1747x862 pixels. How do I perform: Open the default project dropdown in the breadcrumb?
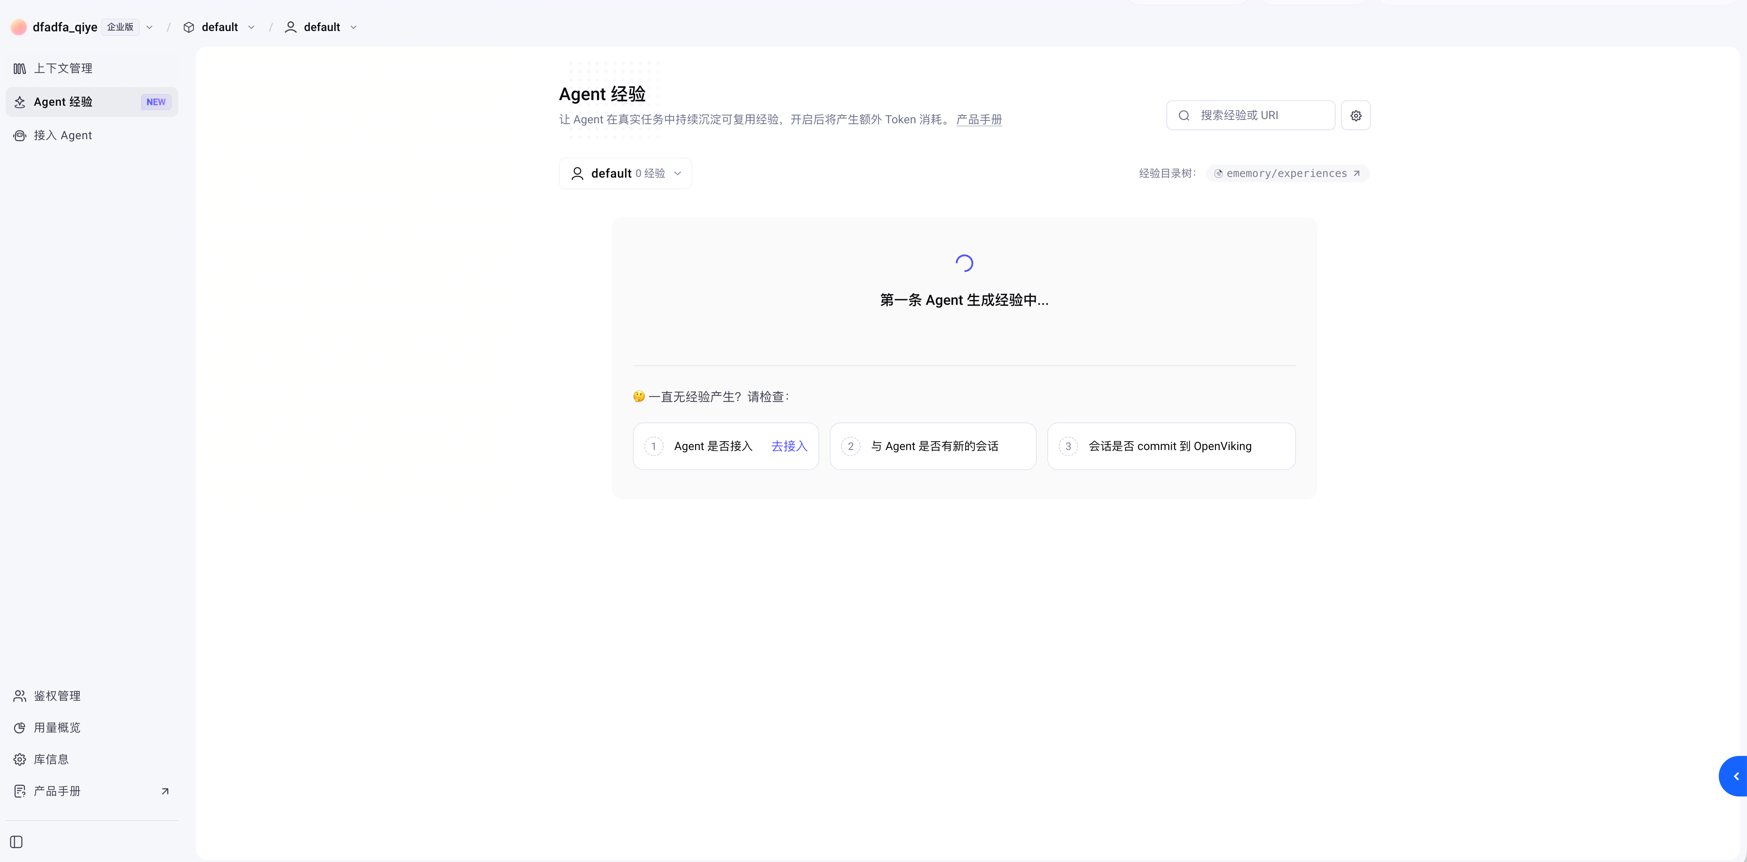tap(219, 27)
